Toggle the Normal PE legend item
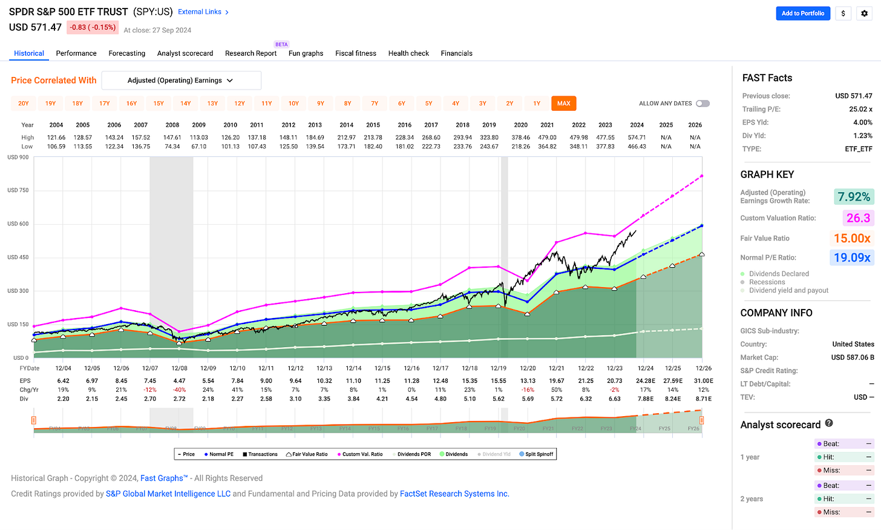Viewport: 881px width, 530px height. coord(219,454)
